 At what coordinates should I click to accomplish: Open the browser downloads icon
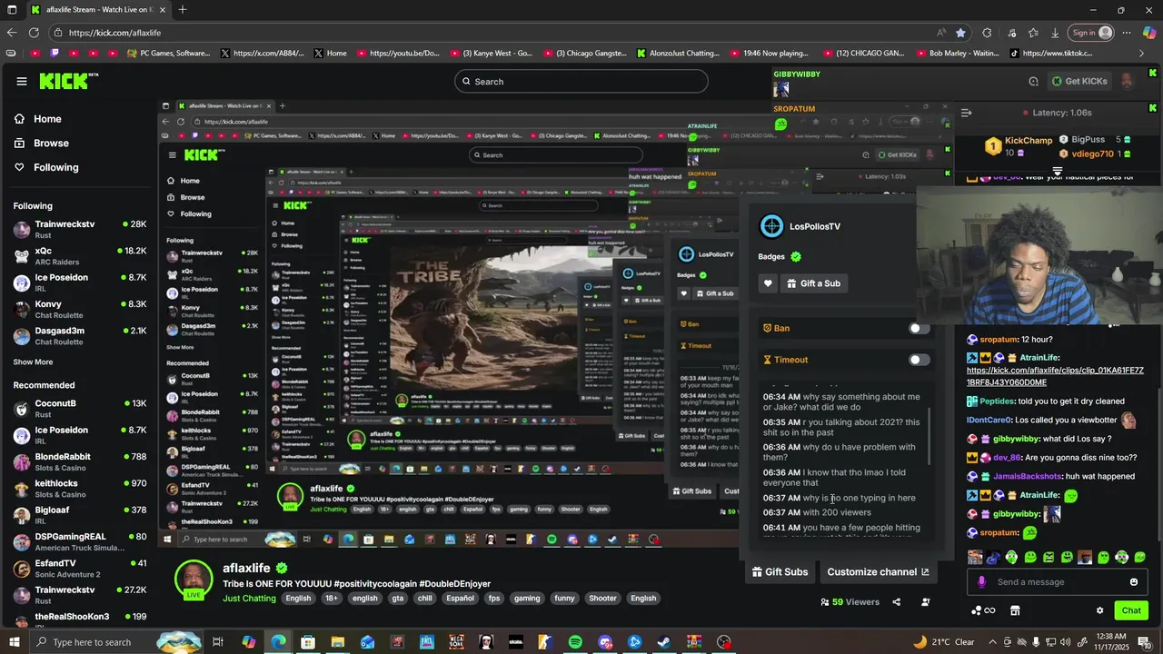coord(1055,33)
